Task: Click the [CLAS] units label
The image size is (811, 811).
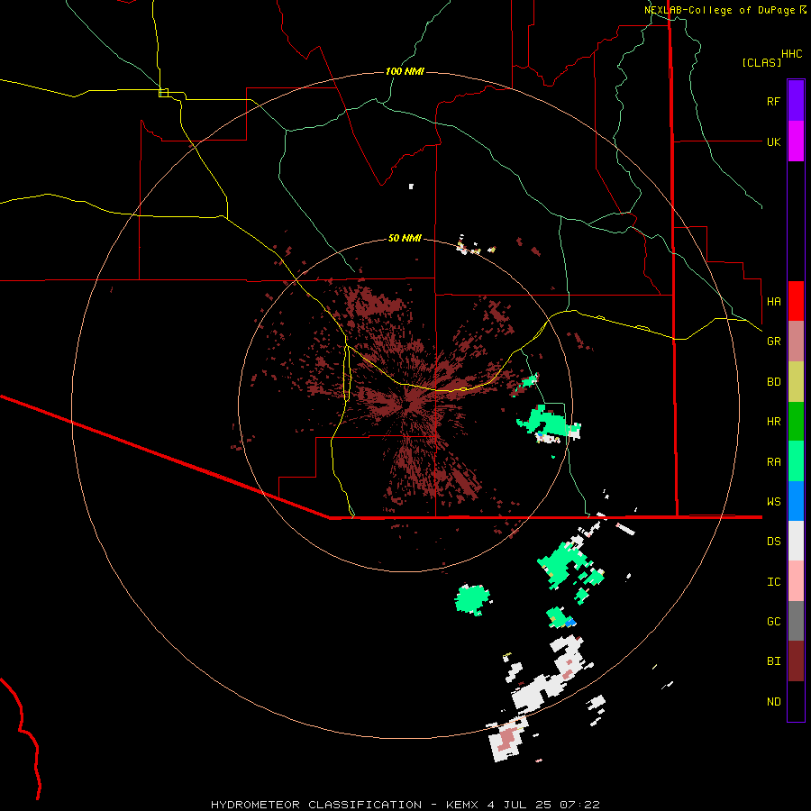Action: click(x=761, y=62)
